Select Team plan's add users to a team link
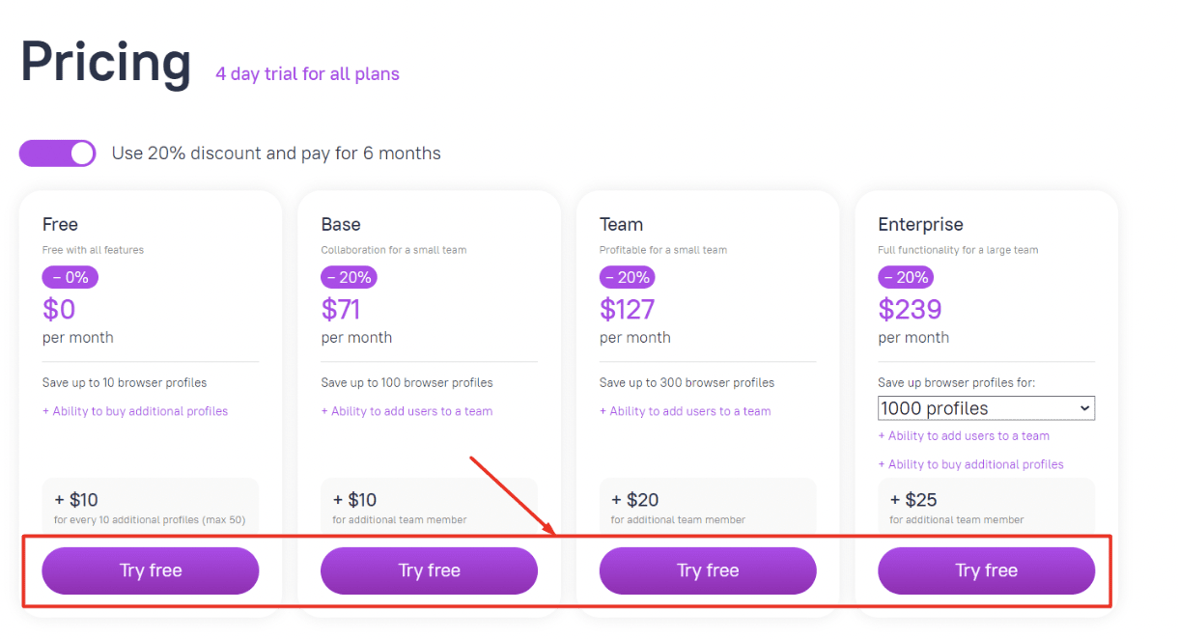 click(x=685, y=411)
